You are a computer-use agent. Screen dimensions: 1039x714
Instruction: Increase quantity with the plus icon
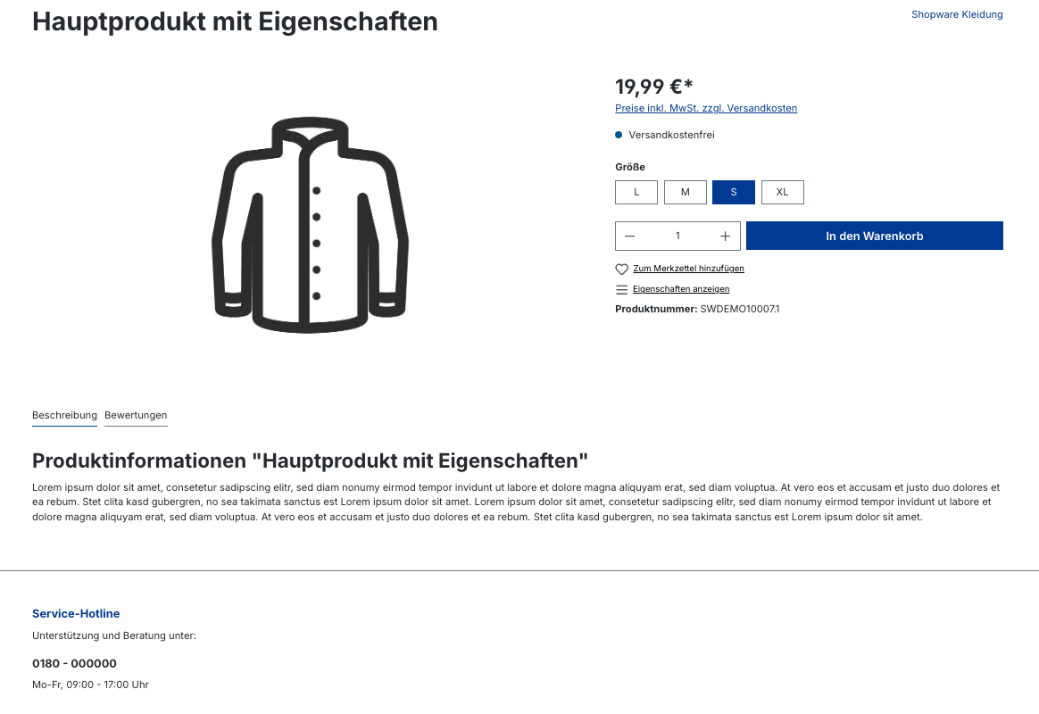pyautogui.click(x=725, y=236)
